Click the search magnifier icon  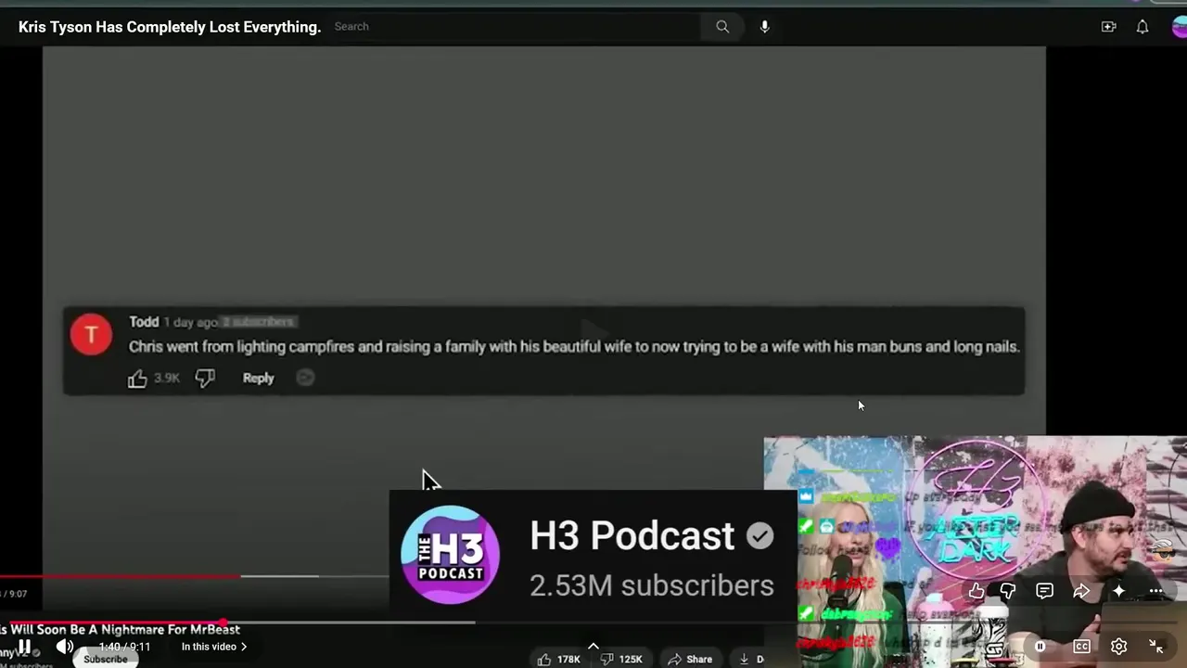tap(722, 27)
